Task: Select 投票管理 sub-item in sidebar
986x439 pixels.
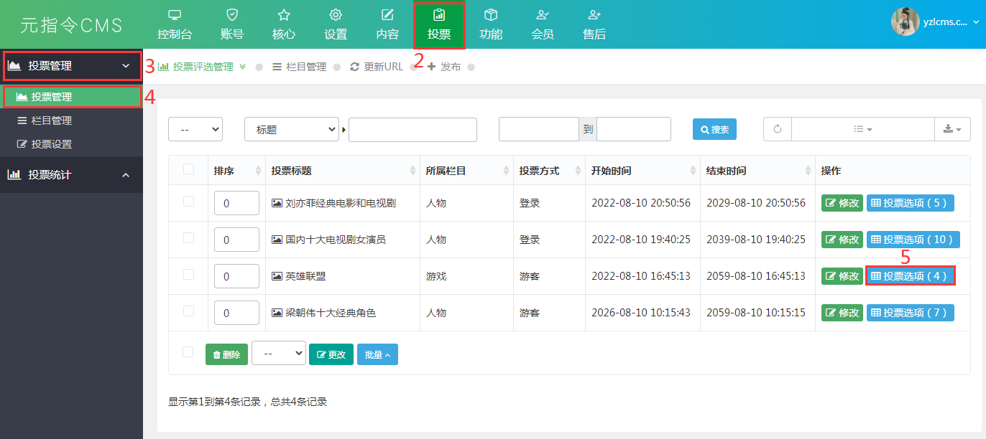Action: (x=71, y=97)
